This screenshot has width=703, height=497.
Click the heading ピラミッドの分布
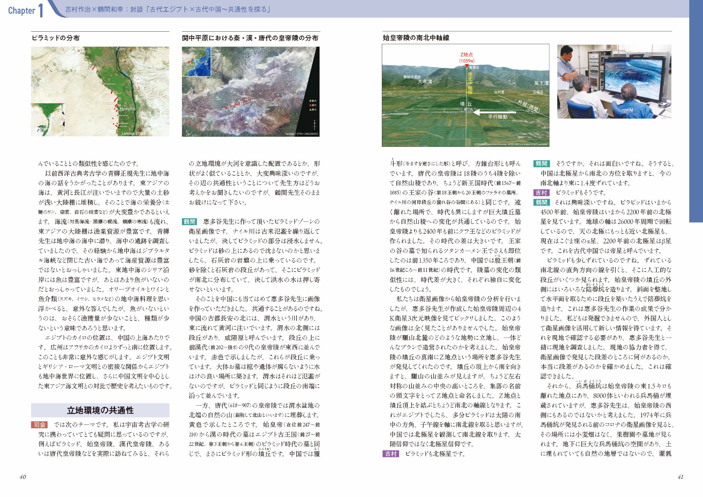click(x=56, y=38)
